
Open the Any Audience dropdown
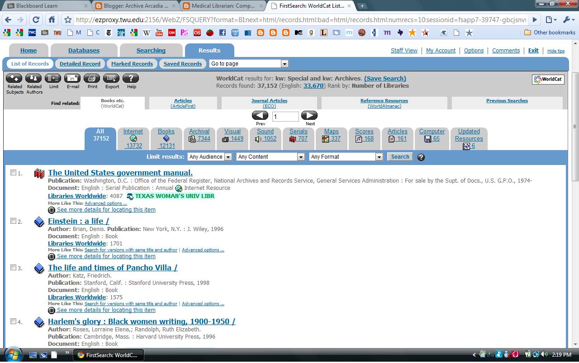click(210, 157)
